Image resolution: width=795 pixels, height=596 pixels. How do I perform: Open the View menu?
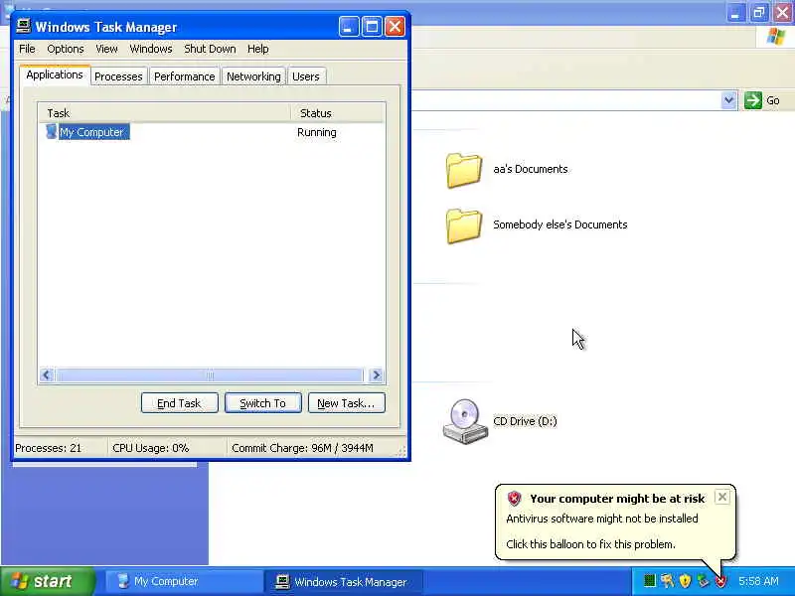[106, 49]
